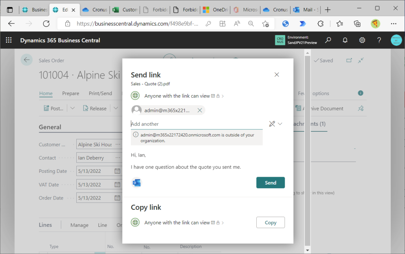Remove admin@m365x221 recipient chip
405x254 pixels.
pos(200,110)
